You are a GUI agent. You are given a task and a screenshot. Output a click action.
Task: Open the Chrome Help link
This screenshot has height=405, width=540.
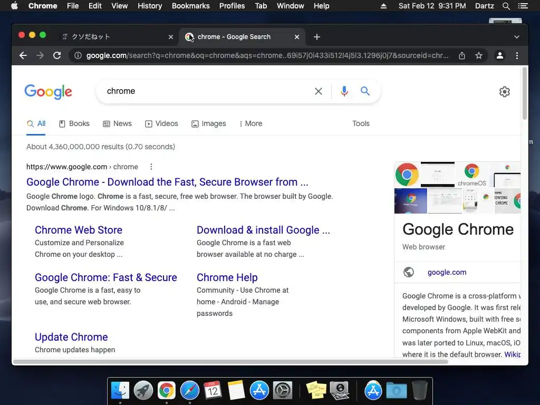[227, 277]
